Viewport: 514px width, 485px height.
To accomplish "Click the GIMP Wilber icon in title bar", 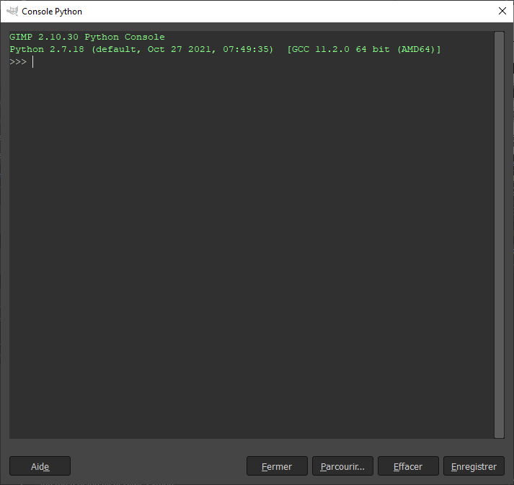I will click(12, 11).
